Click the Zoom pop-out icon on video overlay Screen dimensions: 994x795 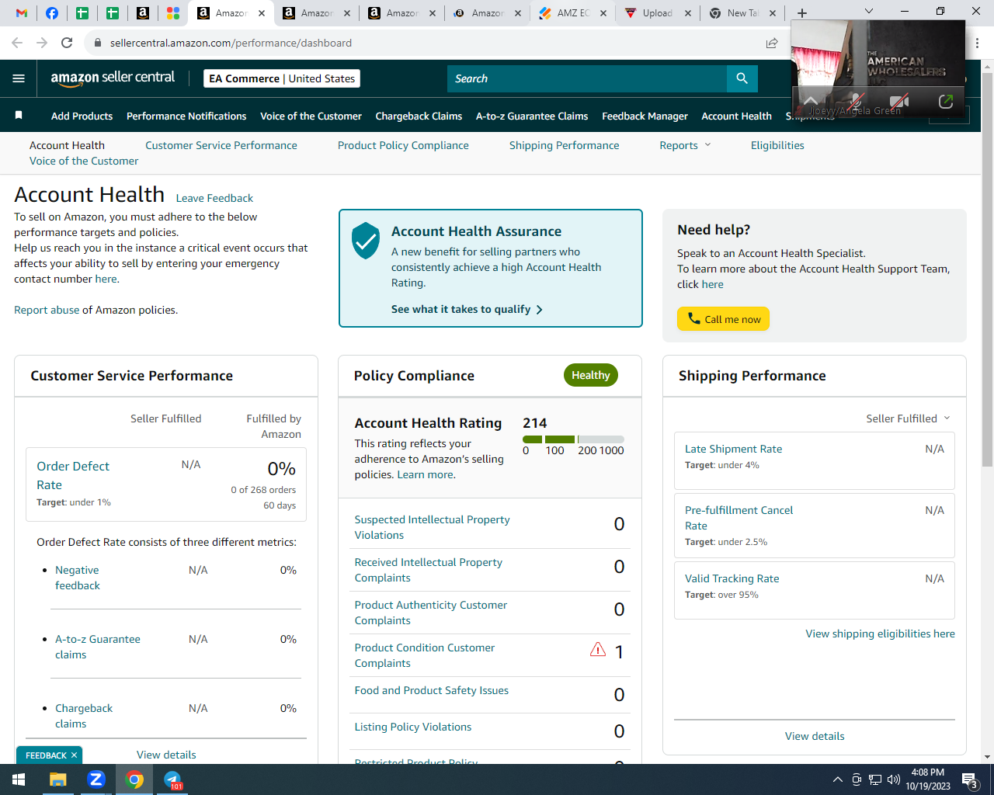coord(946,101)
